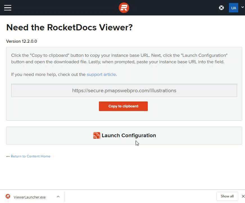Open the help lifebuoy icon

pyautogui.click(x=221, y=8)
